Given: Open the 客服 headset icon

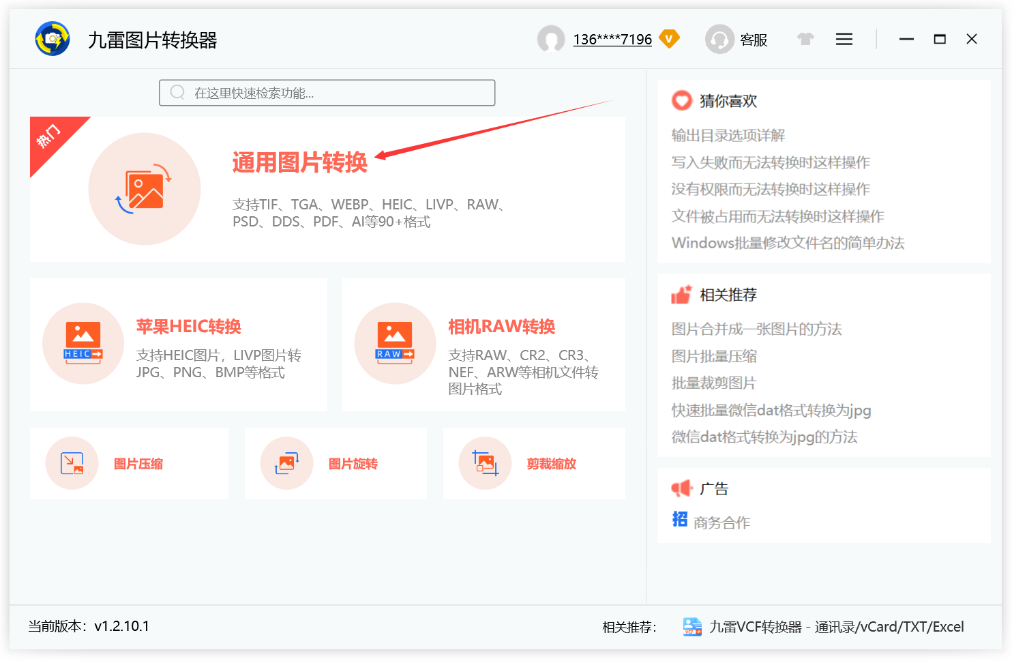Looking at the screenshot, I should tap(719, 39).
